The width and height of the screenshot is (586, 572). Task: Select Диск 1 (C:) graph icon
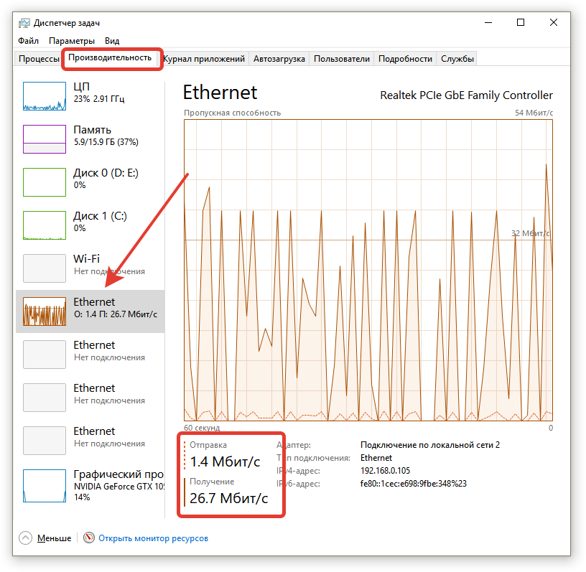44,225
